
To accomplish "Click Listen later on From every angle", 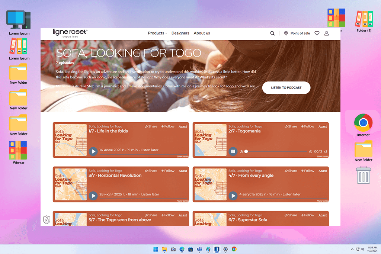I will click(x=291, y=194).
